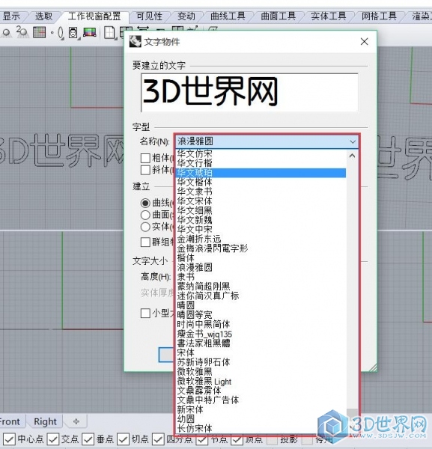The image size is (432, 449).
Task: Choose 瘦金书_wjq135 from the font list
Action: [x=261, y=334]
